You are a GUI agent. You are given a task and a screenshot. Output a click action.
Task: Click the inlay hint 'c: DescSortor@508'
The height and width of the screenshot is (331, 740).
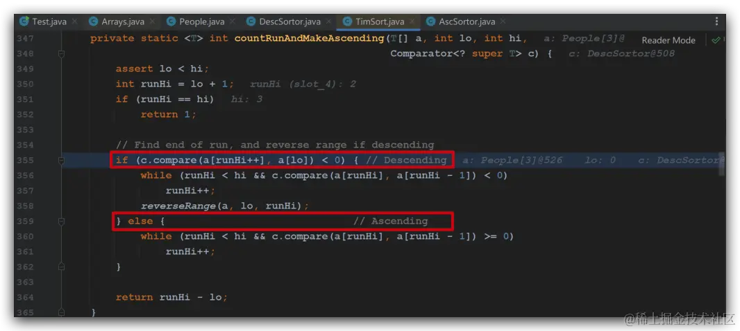tap(621, 54)
